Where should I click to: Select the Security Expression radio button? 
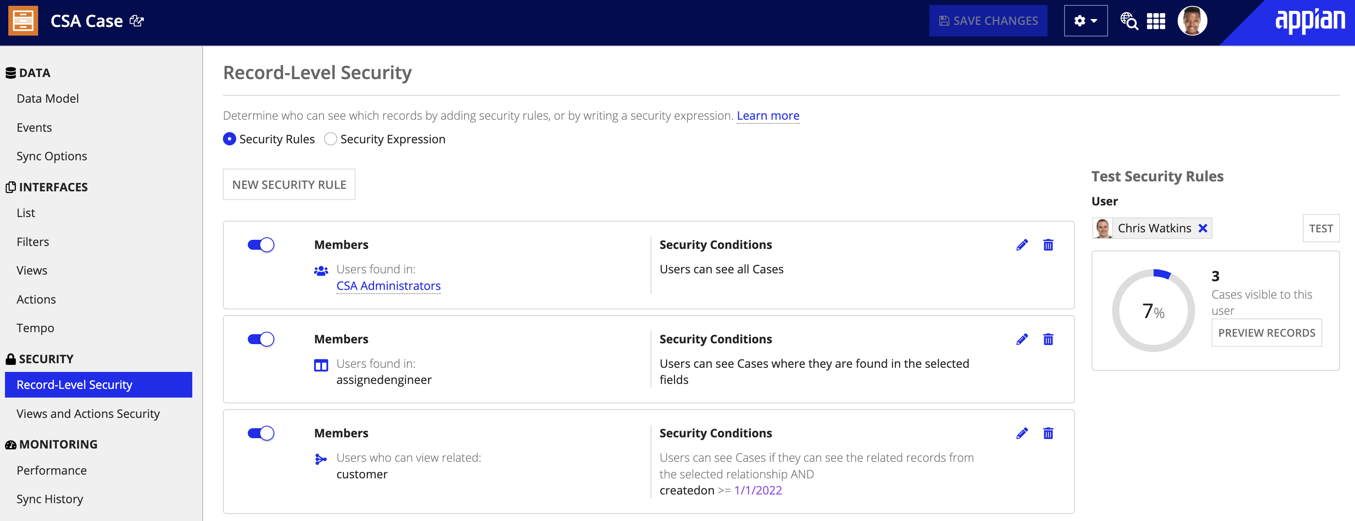(x=330, y=138)
